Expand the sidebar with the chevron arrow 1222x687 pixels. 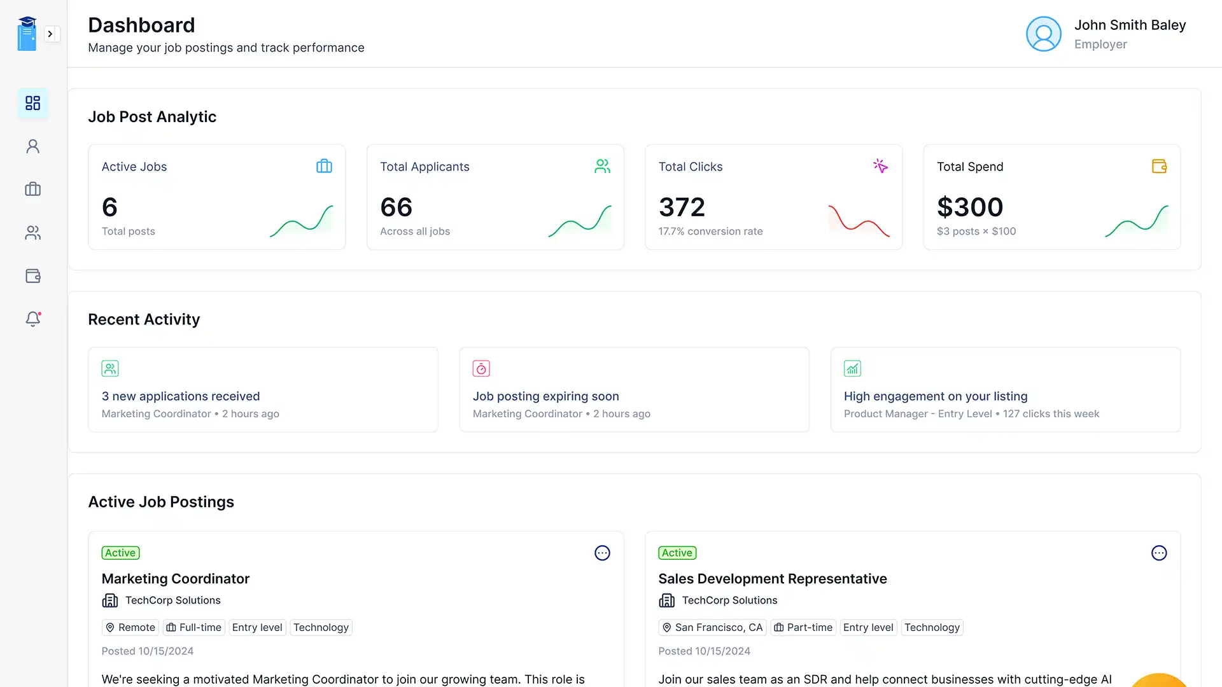pyautogui.click(x=50, y=34)
